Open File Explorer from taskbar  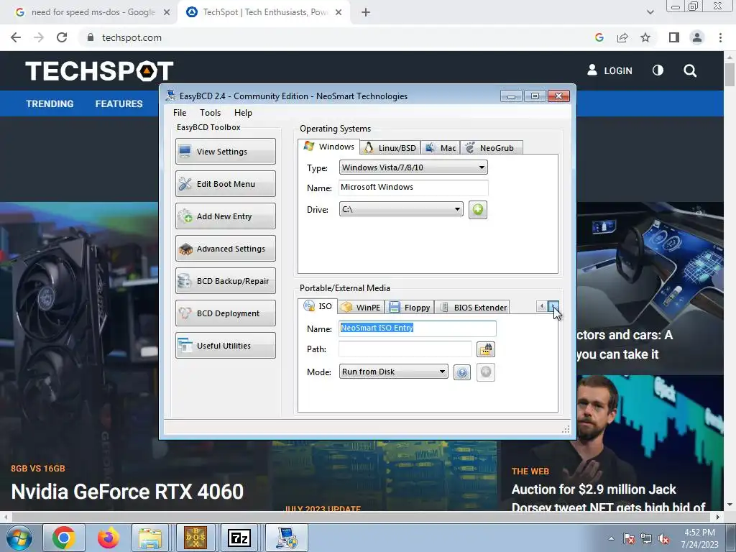[x=149, y=538]
